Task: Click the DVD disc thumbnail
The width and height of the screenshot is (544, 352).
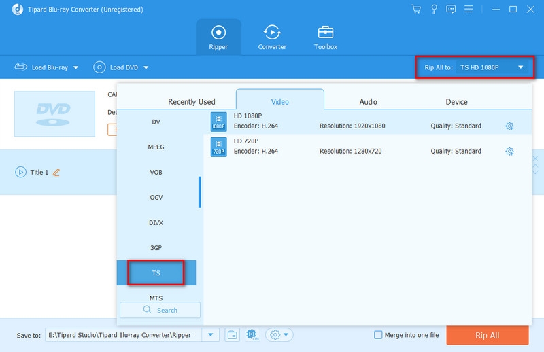Action: [x=54, y=113]
